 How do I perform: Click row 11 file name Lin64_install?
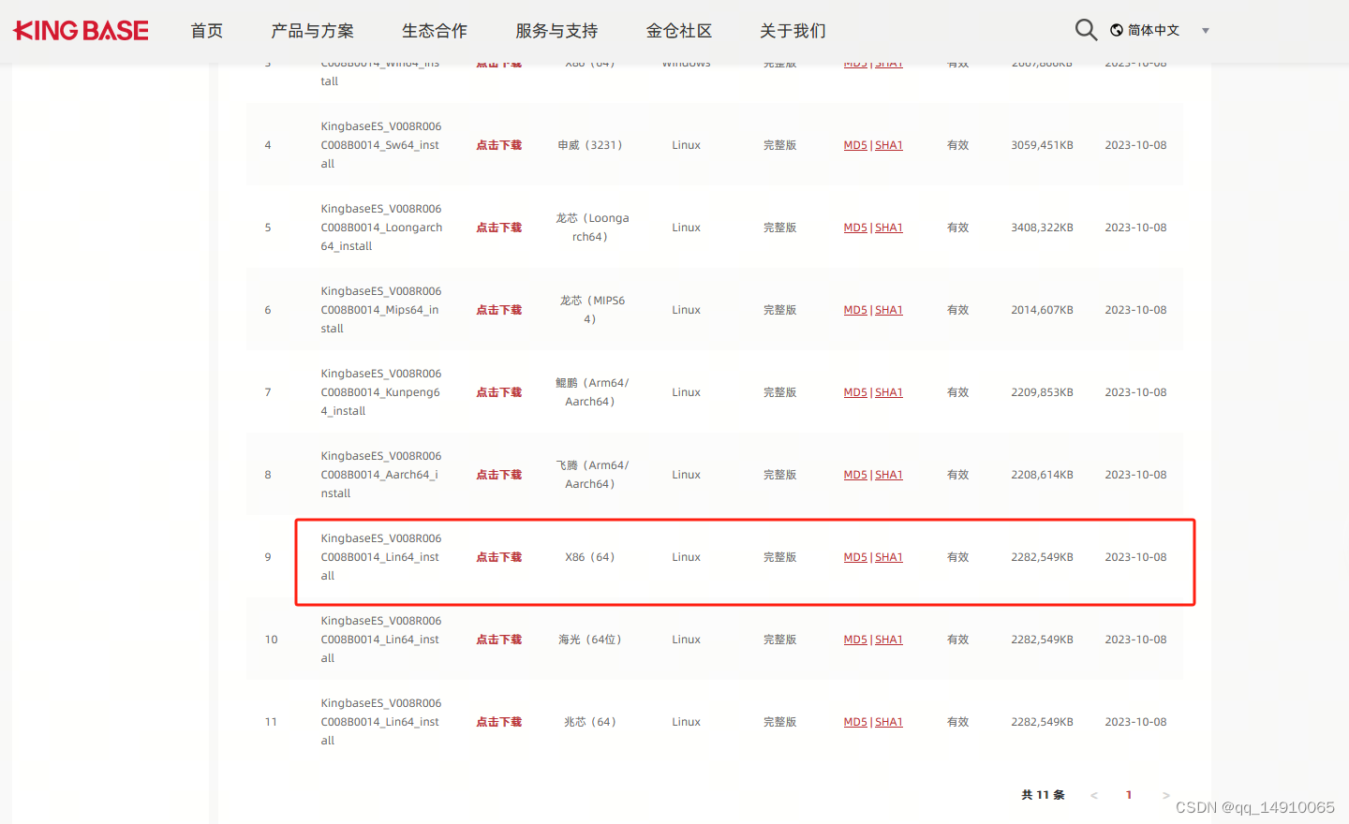[x=381, y=722]
